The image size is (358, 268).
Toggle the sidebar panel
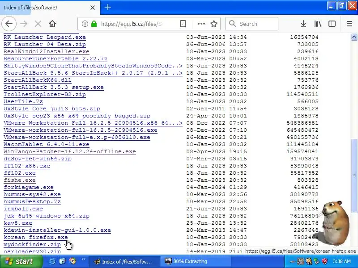tap(332, 24)
